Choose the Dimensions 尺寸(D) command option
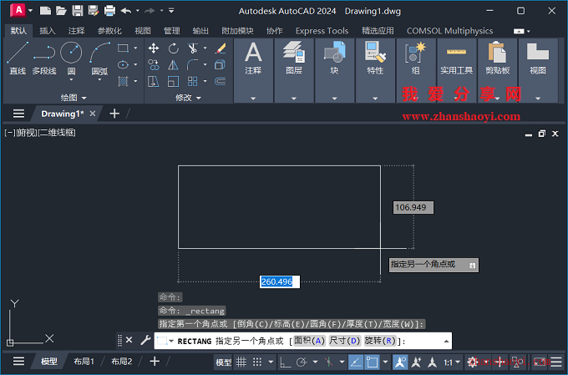Screen dimensions: 568x375 344,341
